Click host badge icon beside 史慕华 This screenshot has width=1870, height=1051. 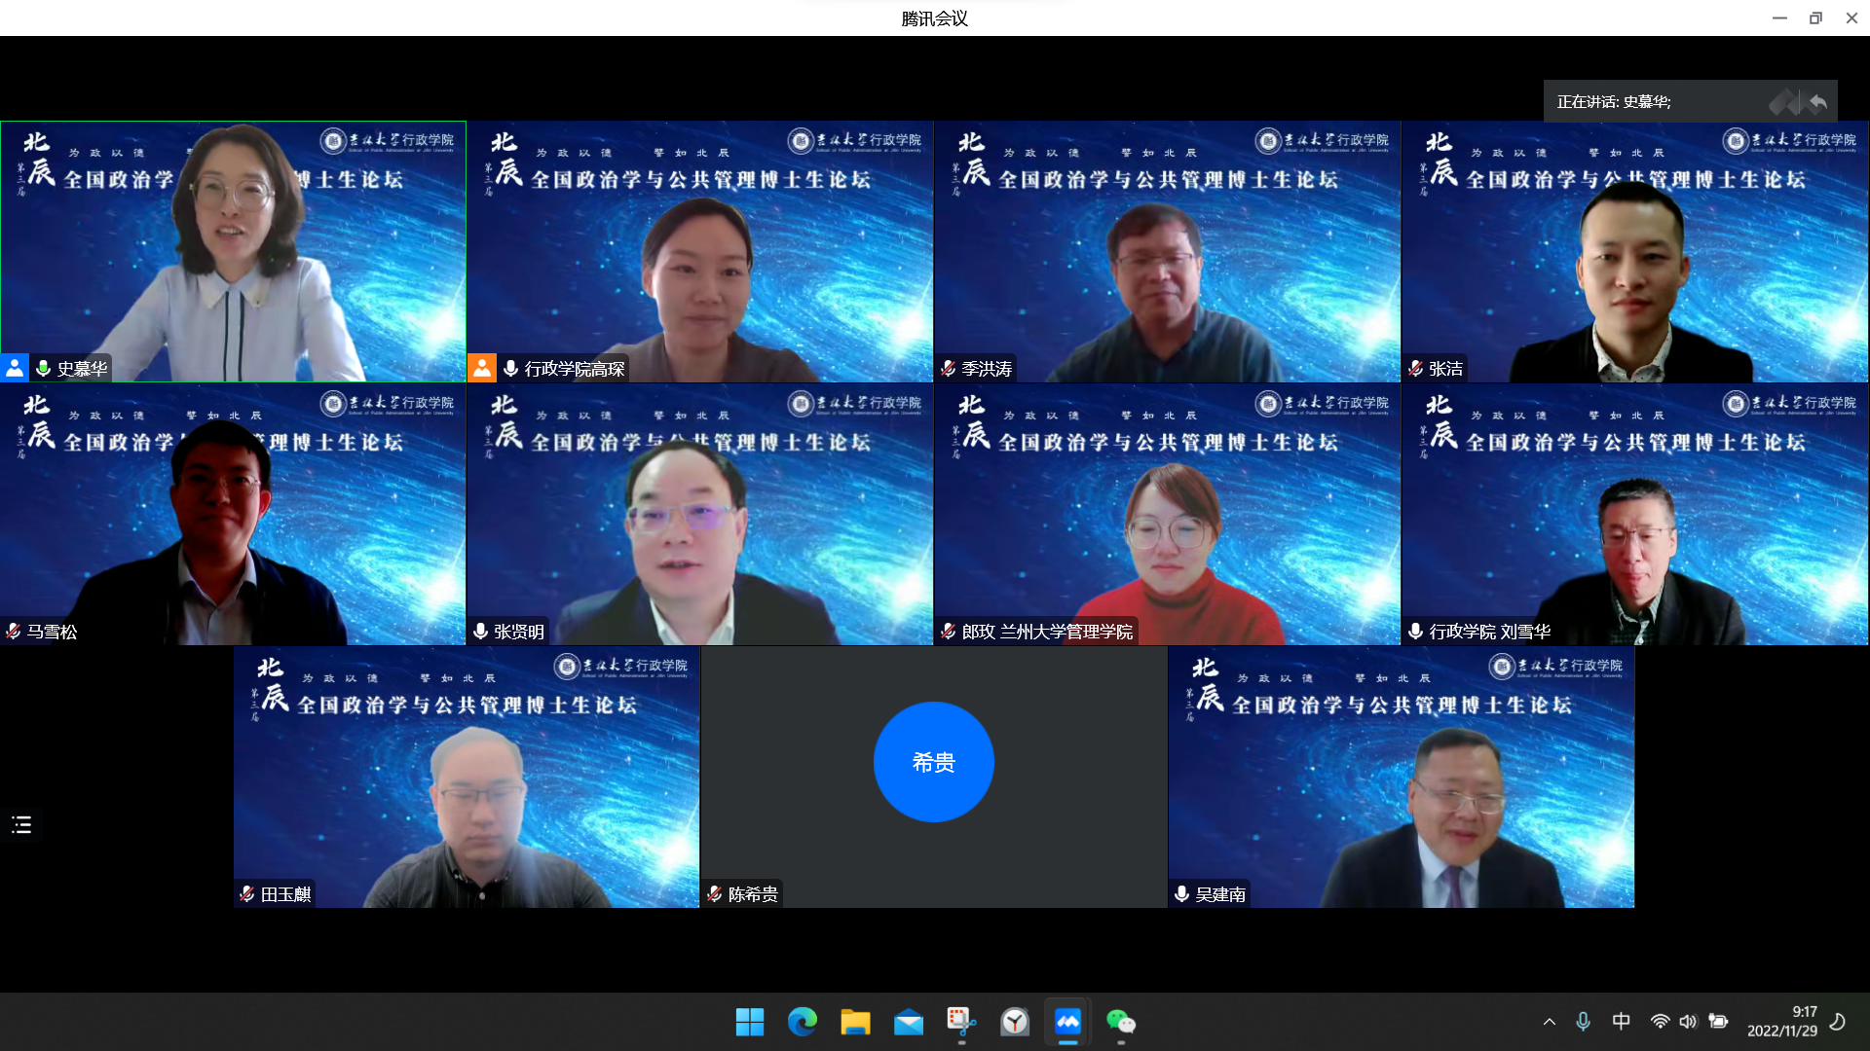(15, 368)
